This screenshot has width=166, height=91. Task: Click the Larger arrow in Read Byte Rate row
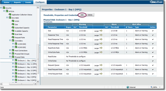[101, 48]
